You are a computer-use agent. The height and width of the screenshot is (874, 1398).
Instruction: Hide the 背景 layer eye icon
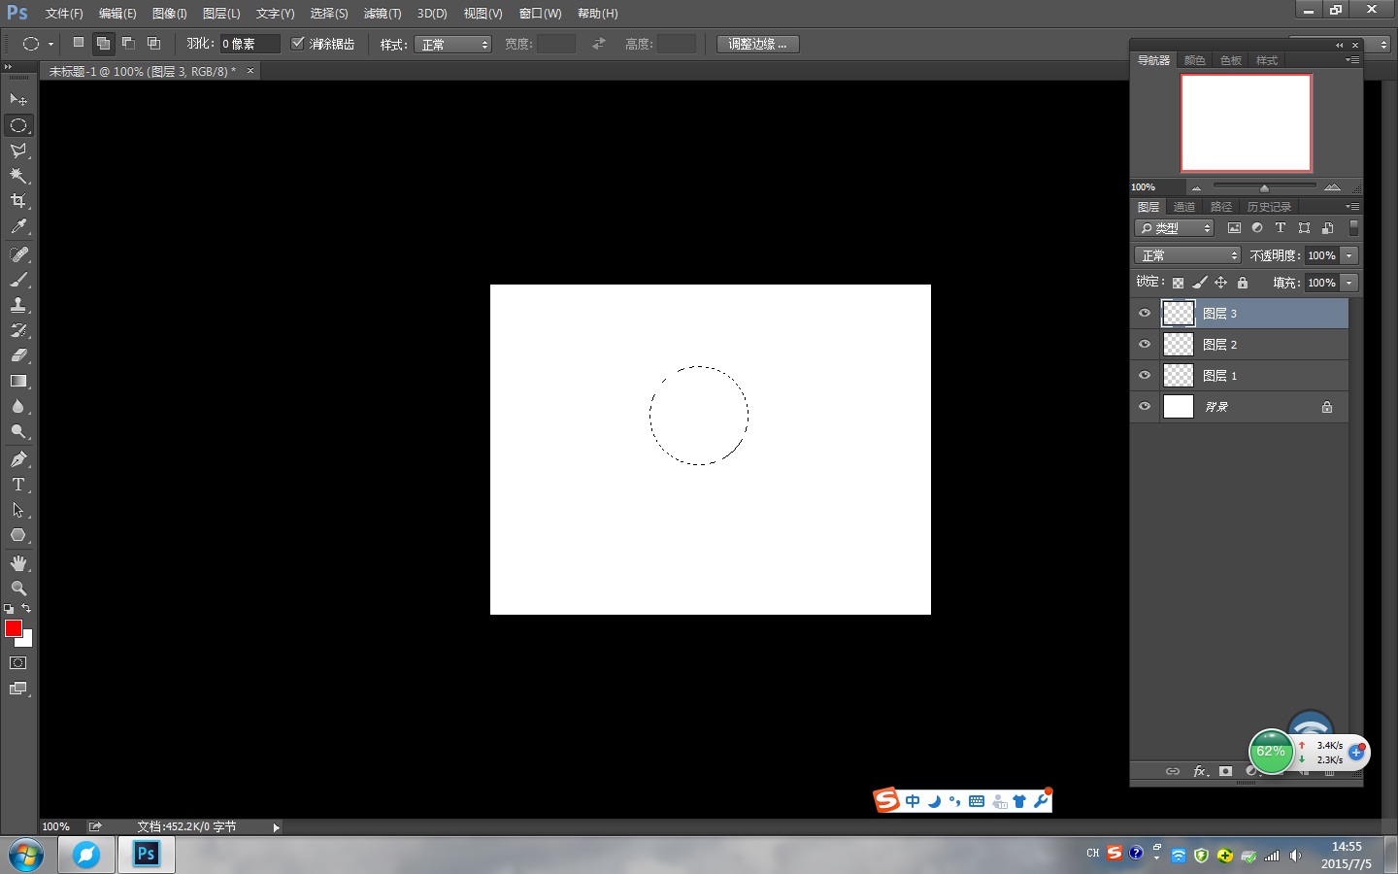tap(1145, 406)
